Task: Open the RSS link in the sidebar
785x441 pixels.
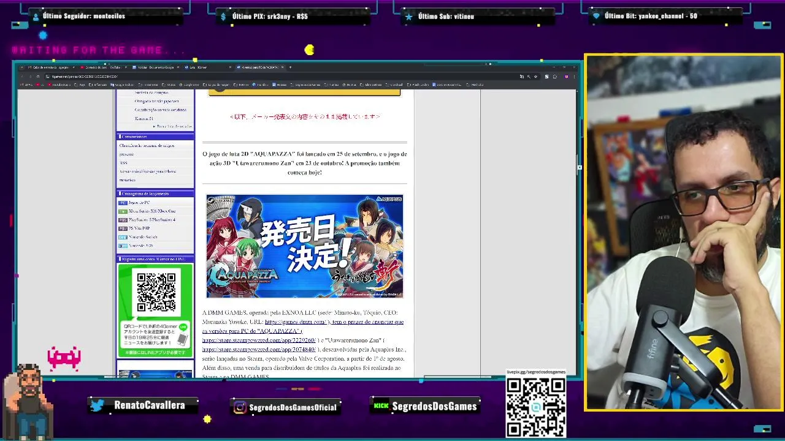Action: (x=123, y=163)
